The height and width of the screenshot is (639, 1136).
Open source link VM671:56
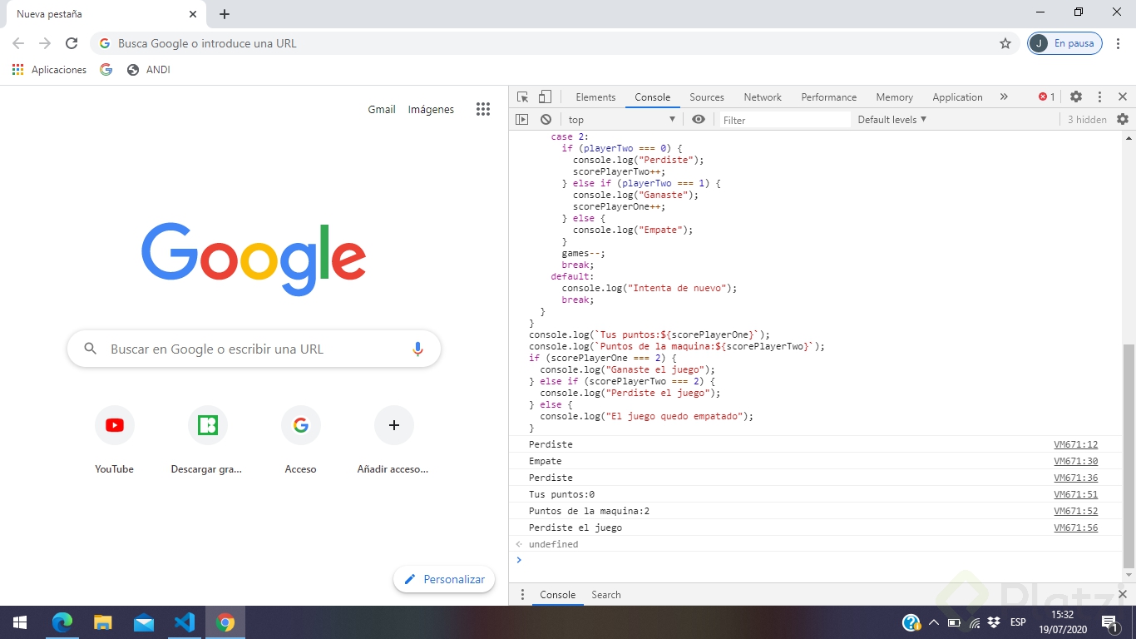[1076, 528]
